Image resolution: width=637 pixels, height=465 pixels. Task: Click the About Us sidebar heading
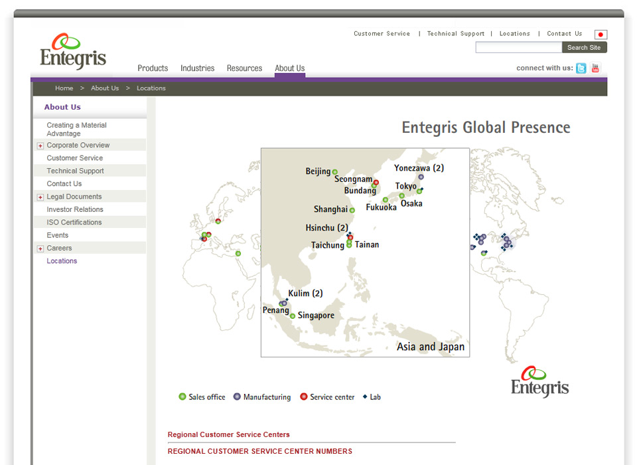tap(62, 107)
